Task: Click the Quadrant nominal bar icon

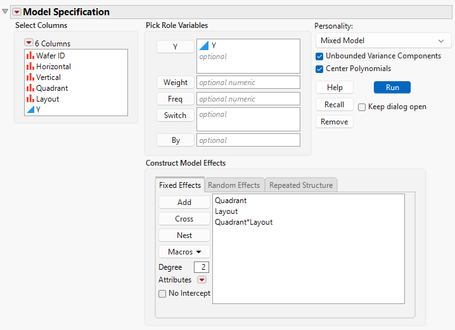Action: pos(30,88)
